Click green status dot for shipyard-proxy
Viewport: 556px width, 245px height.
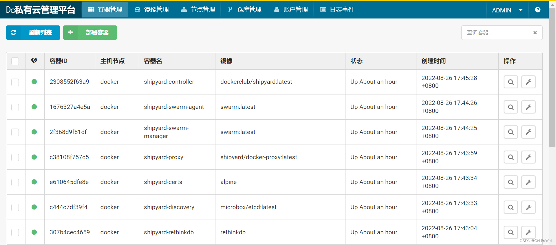pyautogui.click(x=34, y=157)
